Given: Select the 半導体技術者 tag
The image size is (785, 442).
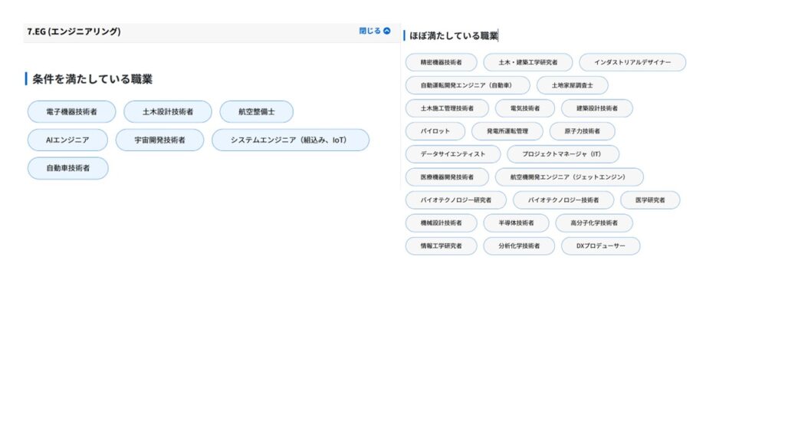Looking at the screenshot, I should (x=516, y=223).
